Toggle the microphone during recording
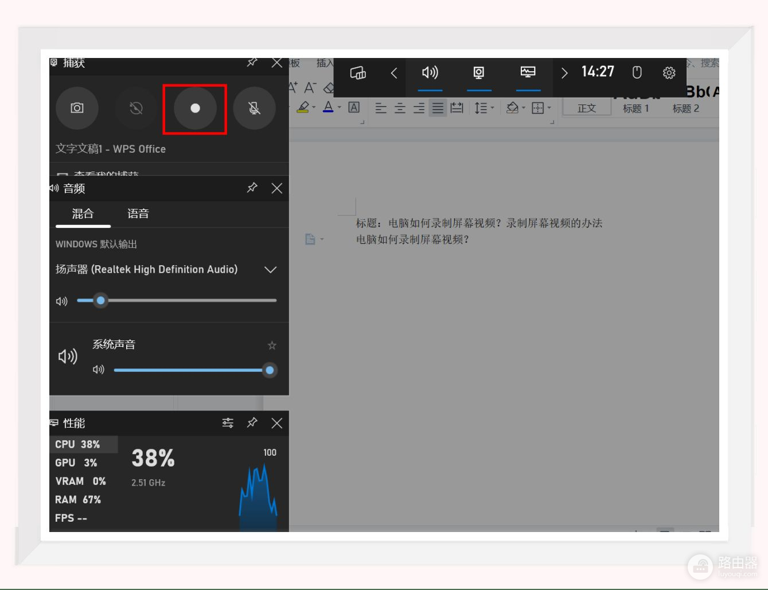The width and height of the screenshot is (768, 590). [254, 108]
